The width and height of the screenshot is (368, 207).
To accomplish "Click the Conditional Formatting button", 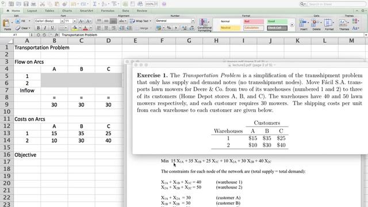I will (x=204, y=25).
